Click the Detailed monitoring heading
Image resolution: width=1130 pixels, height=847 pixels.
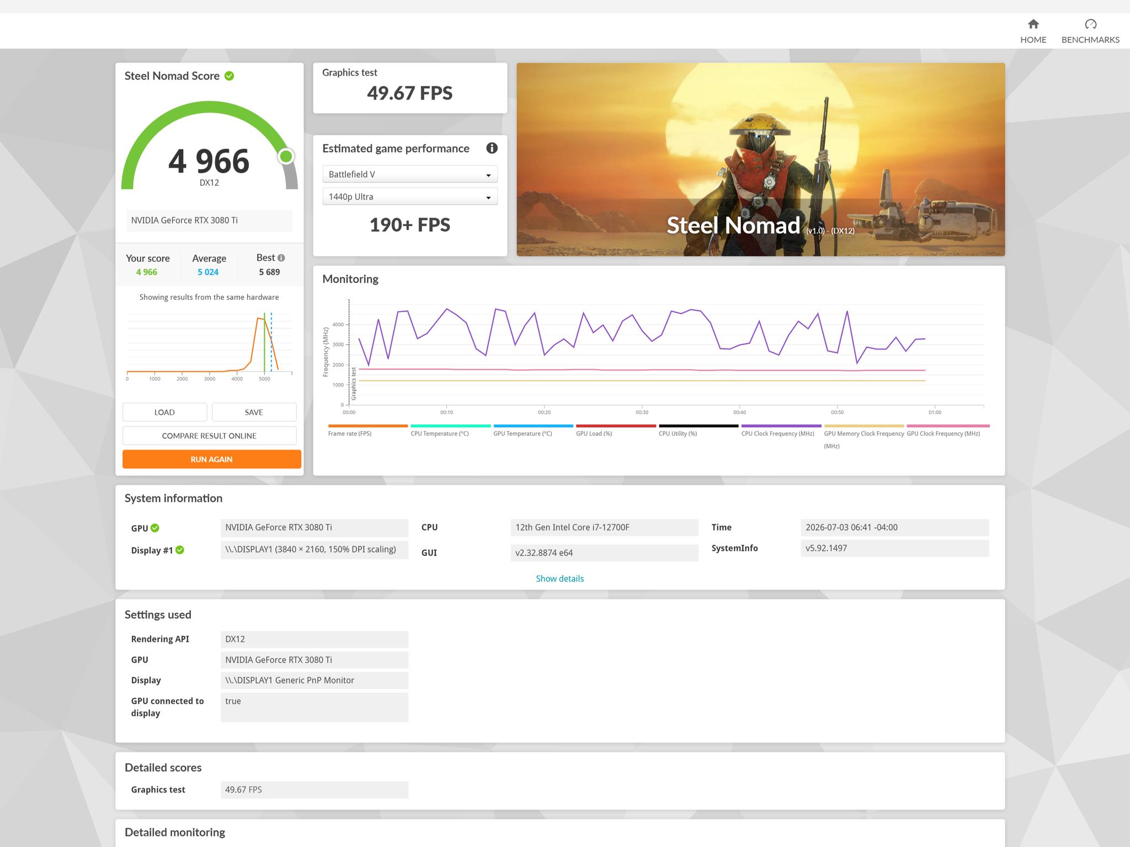click(x=175, y=833)
